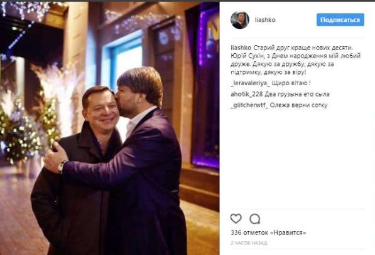Open comments via the speech bubble icon

click(254, 219)
